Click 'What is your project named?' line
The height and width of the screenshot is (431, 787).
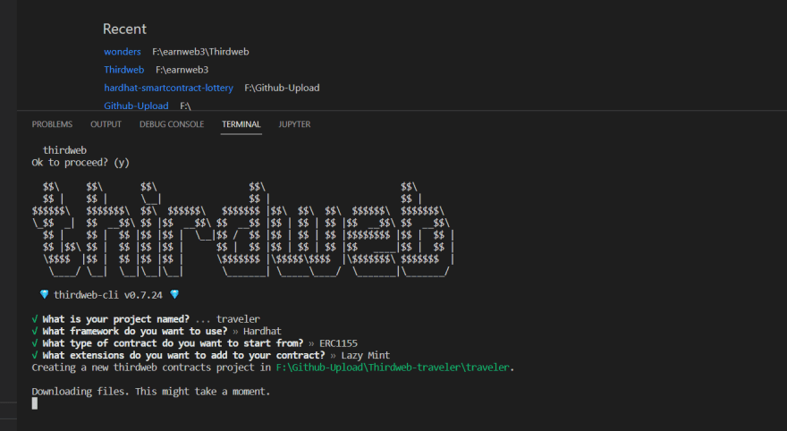click(116, 319)
